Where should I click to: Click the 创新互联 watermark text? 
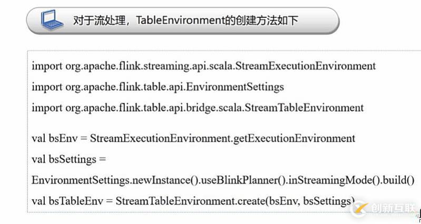pyautogui.click(x=393, y=208)
